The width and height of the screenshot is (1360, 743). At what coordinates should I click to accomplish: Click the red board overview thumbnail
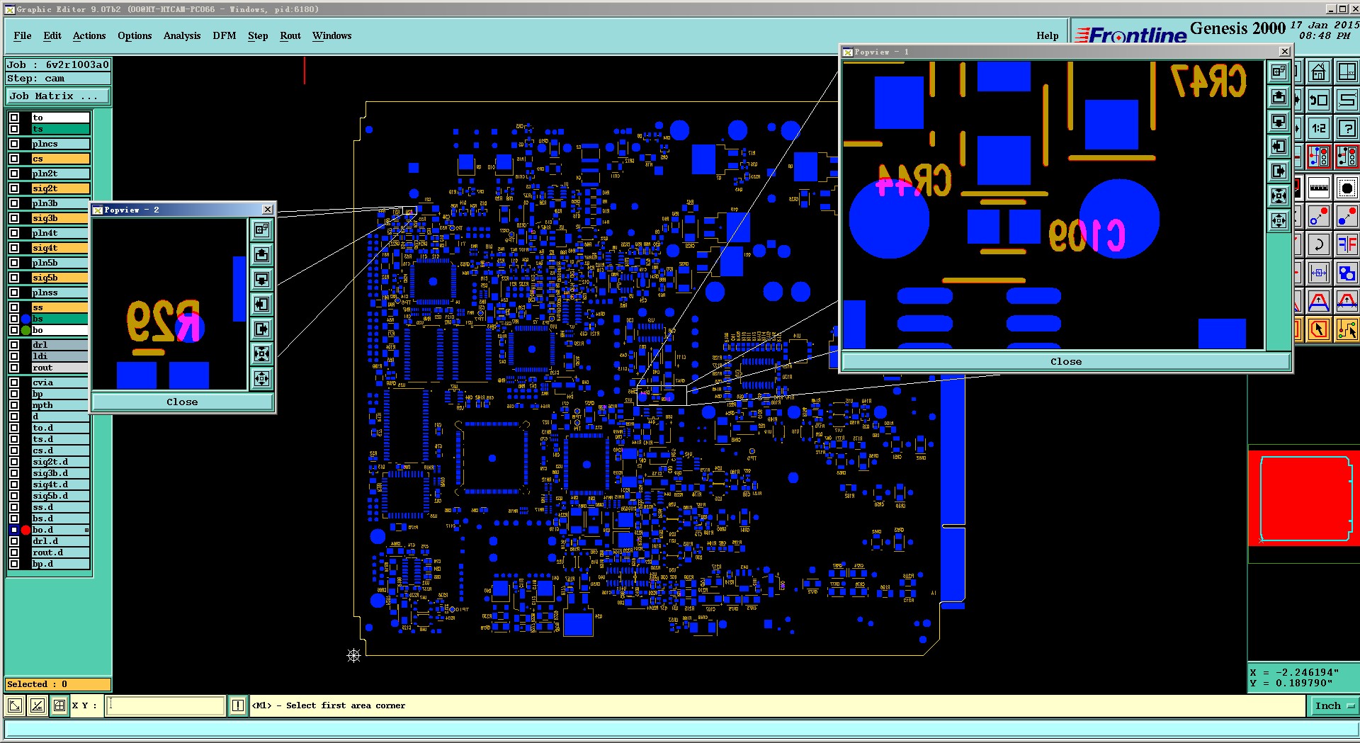tap(1304, 499)
